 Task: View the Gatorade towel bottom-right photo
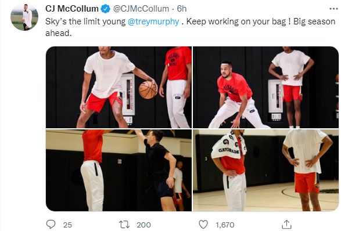pos(265,171)
